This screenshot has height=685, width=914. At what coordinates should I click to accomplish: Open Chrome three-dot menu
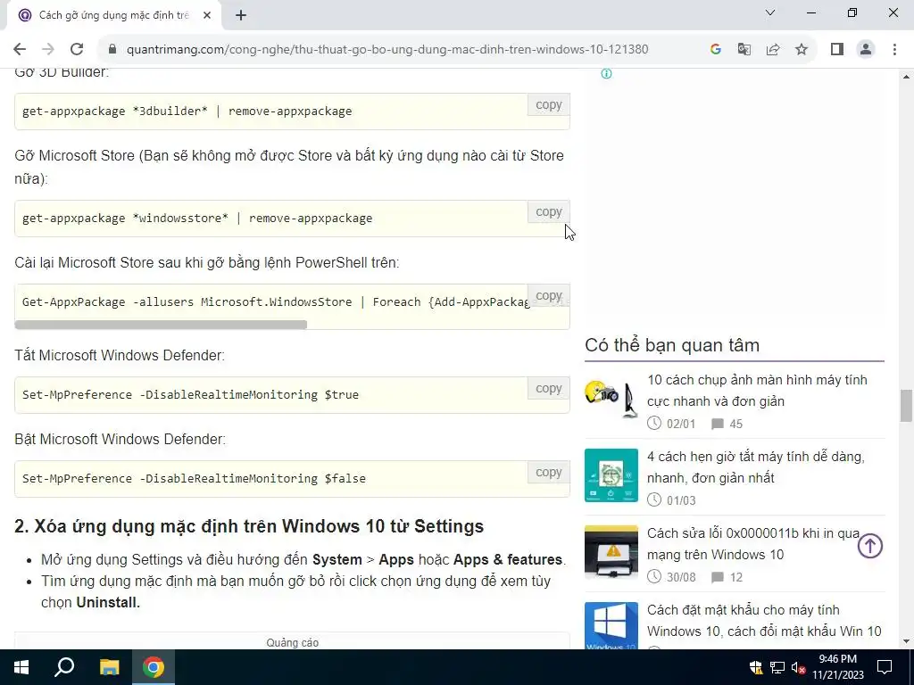click(x=894, y=49)
